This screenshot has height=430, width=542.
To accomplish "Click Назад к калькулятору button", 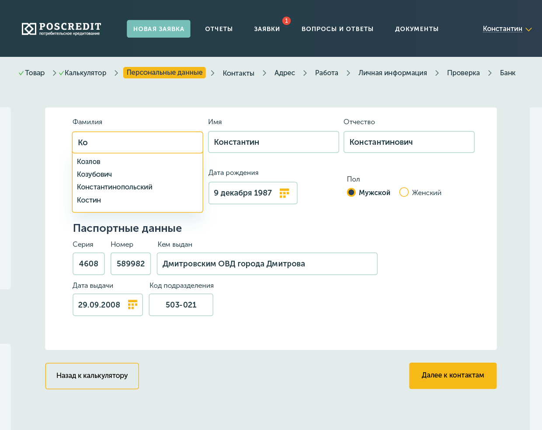I will click(92, 376).
